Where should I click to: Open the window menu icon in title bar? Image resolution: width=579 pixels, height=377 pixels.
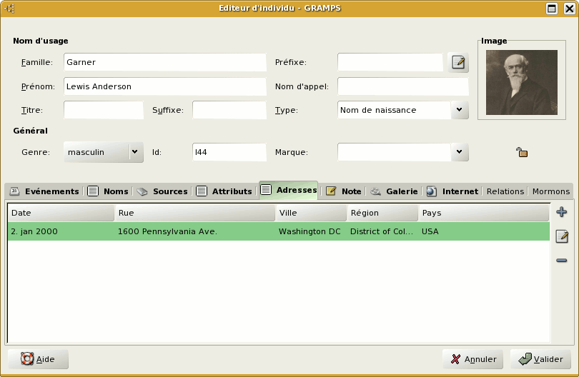pos(10,9)
